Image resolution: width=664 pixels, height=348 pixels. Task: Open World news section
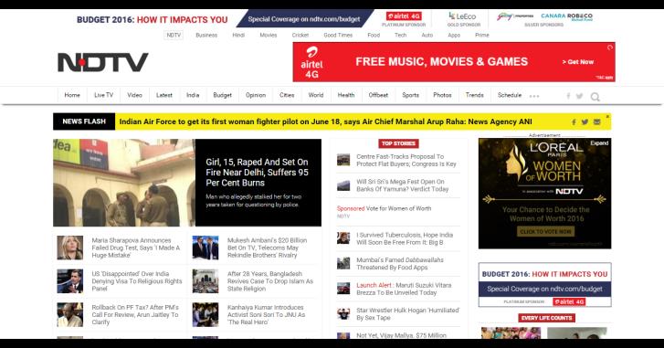pyautogui.click(x=316, y=95)
